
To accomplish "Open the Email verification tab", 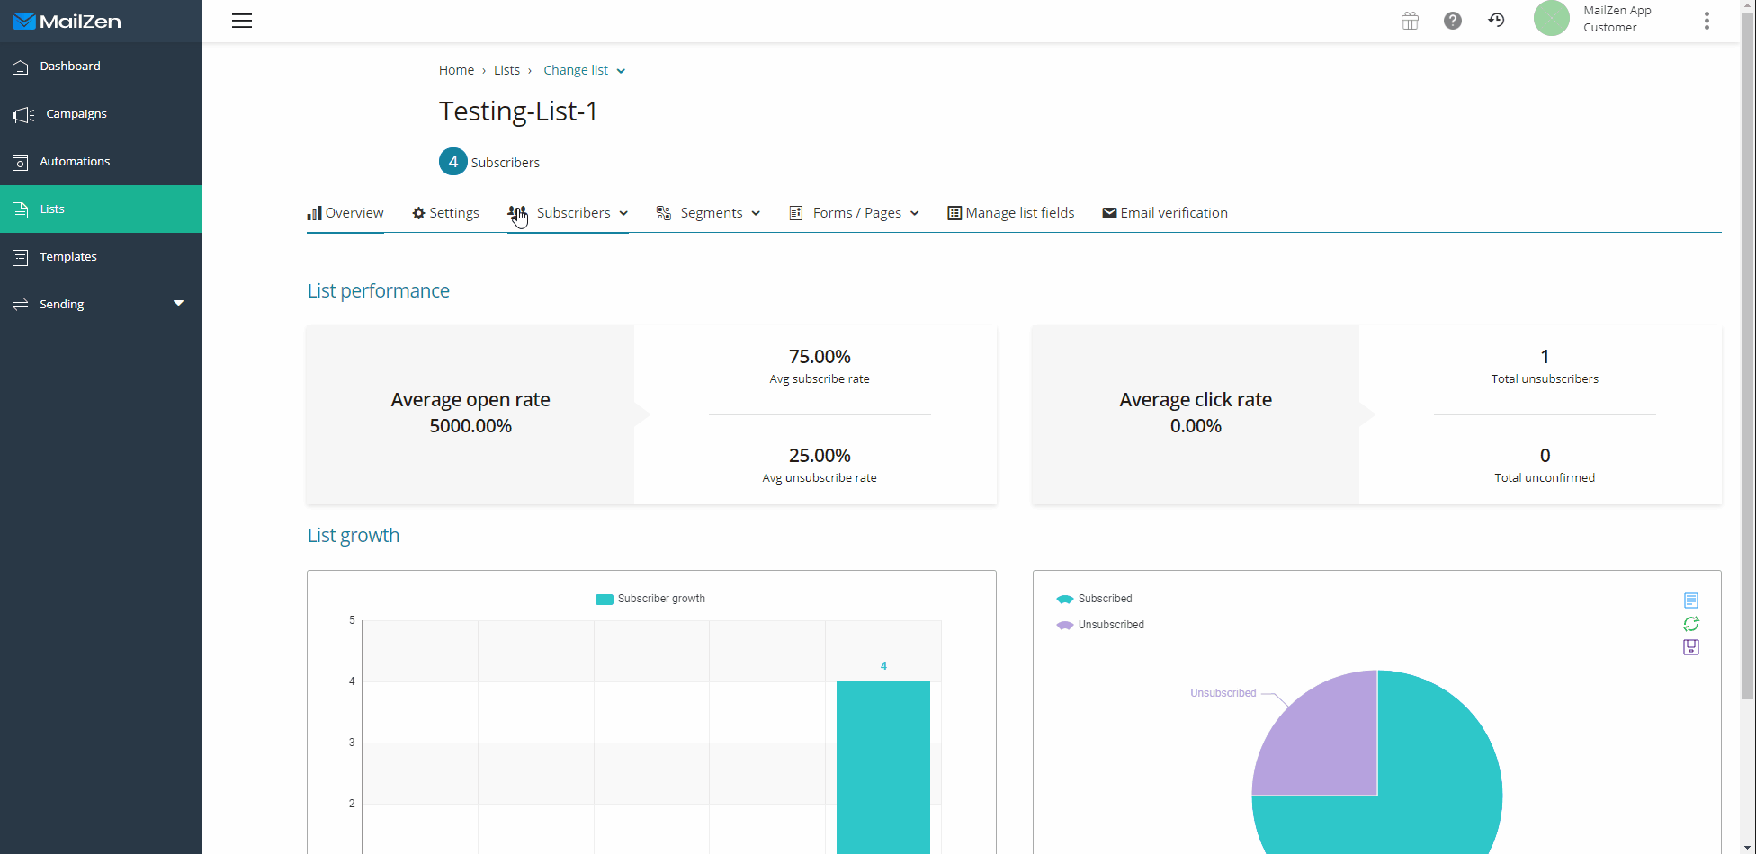I will pos(1165,213).
